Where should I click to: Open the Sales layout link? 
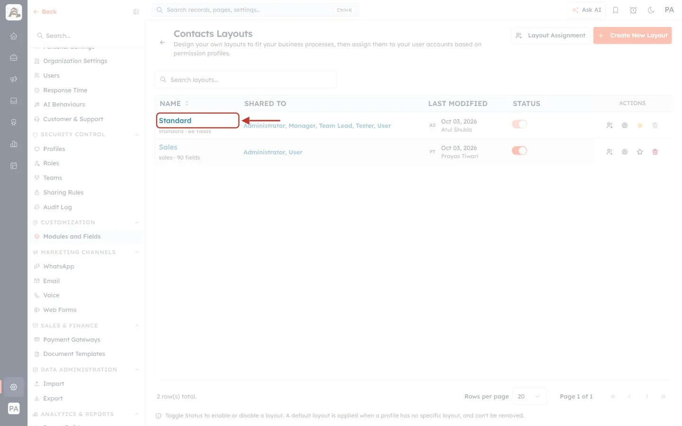click(168, 147)
